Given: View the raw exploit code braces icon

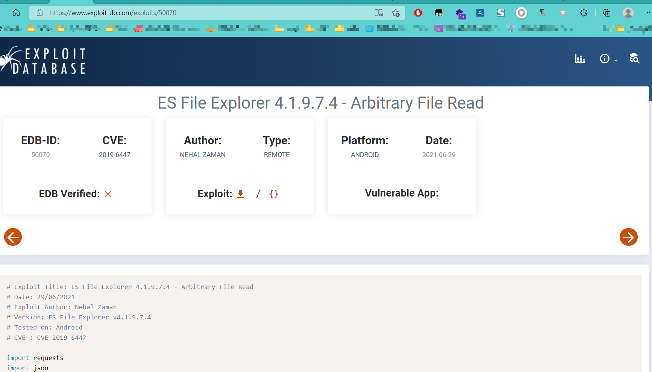Looking at the screenshot, I should (x=274, y=194).
